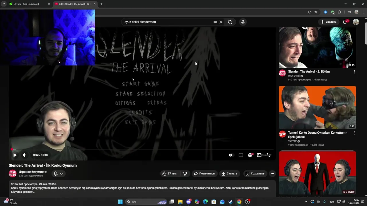Open YouTube account avatar menu
This screenshot has width=367, height=206.
356,22
